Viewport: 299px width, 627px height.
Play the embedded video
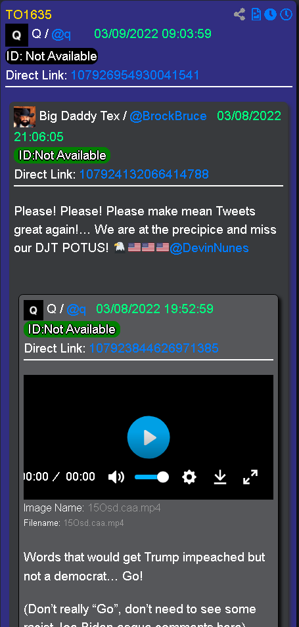point(149,437)
